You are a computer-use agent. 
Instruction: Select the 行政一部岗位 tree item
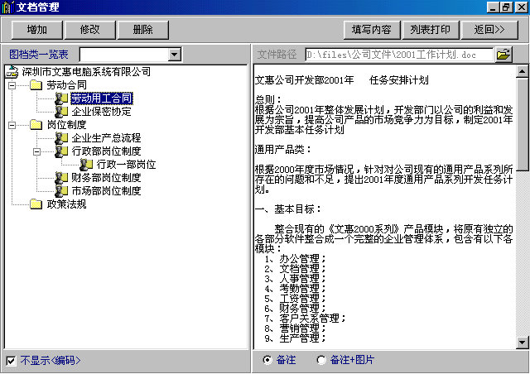[126, 164]
